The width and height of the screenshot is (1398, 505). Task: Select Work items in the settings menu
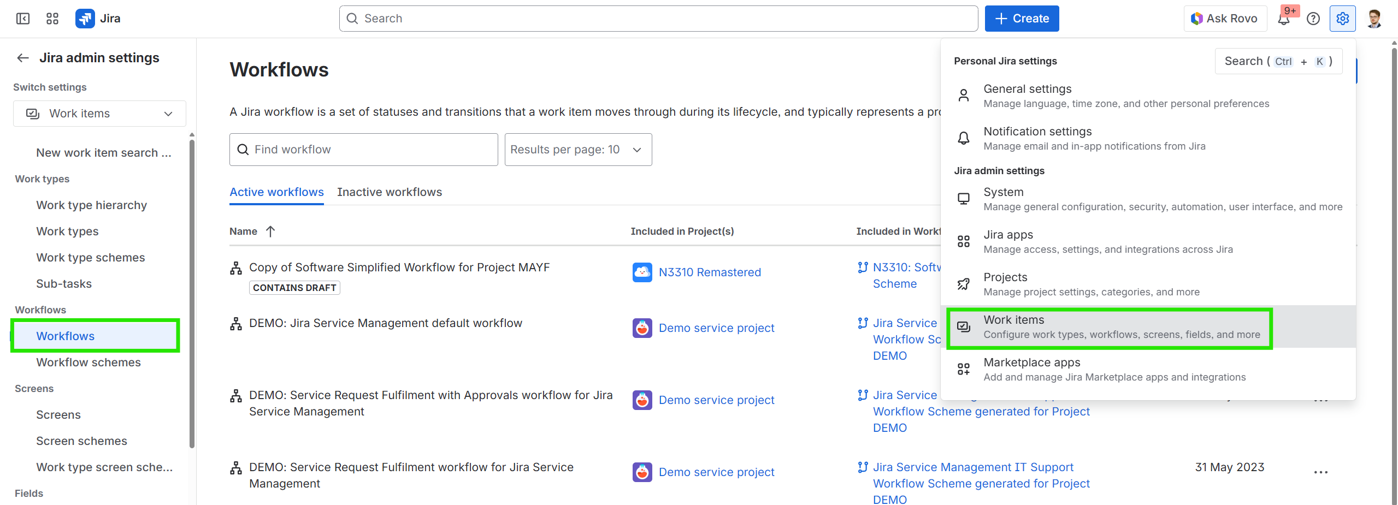[x=1148, y=326]
